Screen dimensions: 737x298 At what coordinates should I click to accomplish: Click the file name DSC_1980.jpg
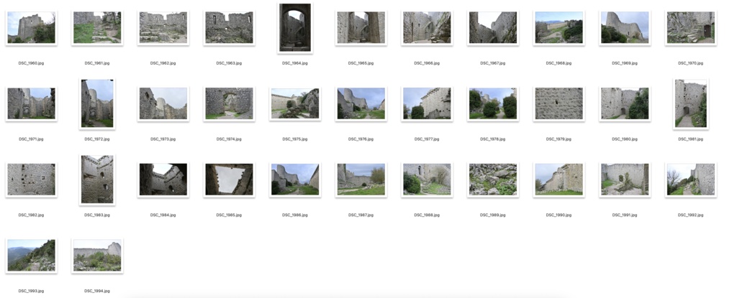pos(625,139)
